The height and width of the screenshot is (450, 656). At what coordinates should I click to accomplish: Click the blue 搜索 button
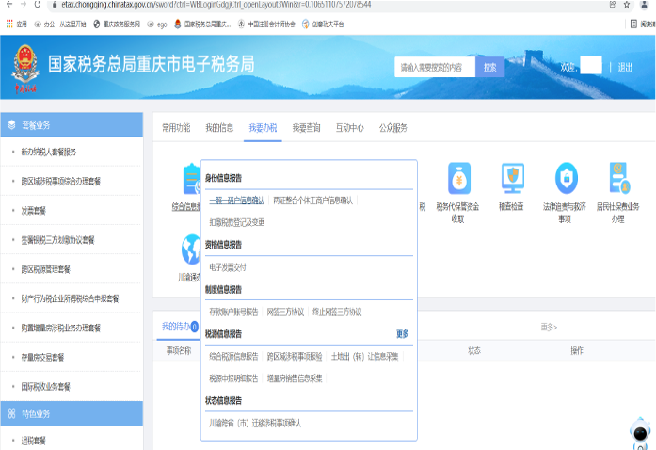(490, 67)
